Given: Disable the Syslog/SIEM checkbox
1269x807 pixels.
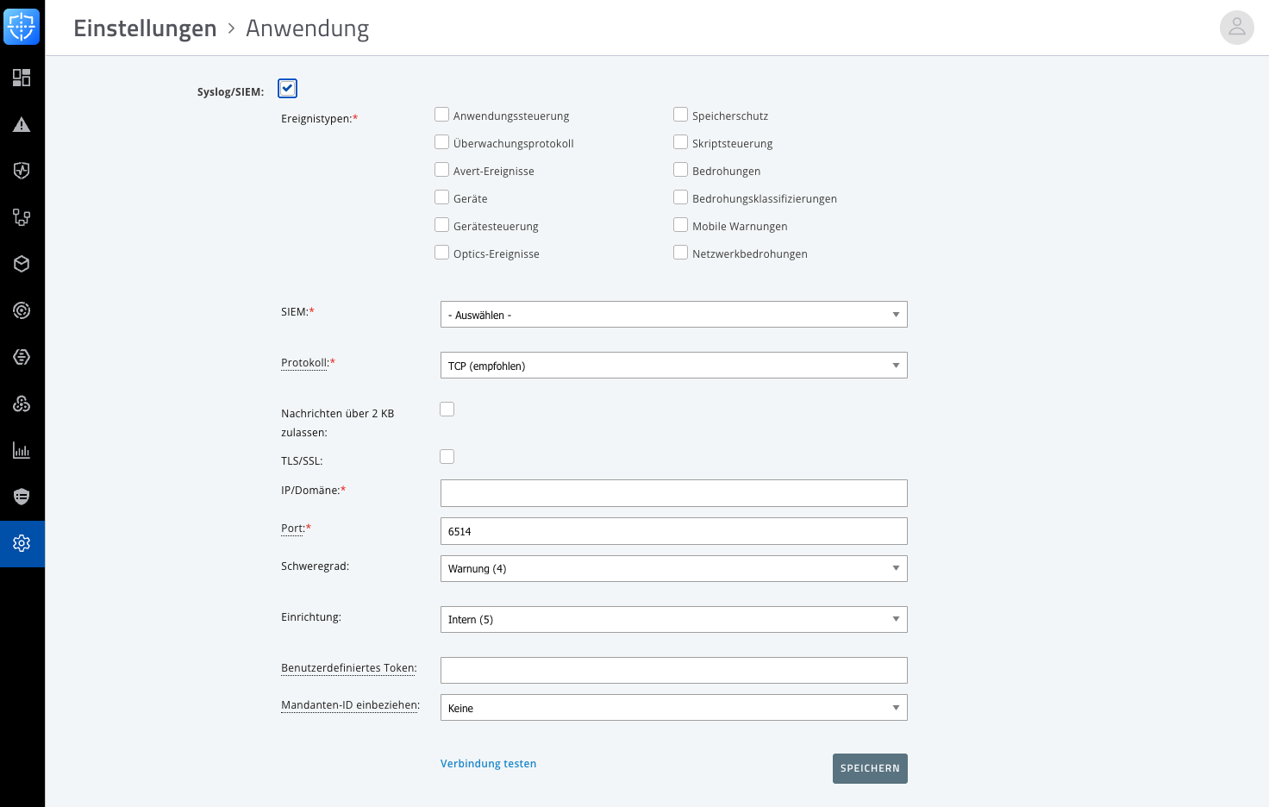Looking at the screenshot, I should tap(287, 88).
